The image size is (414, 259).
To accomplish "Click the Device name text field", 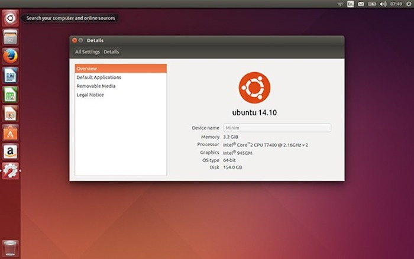I will (x=277, y=128).
